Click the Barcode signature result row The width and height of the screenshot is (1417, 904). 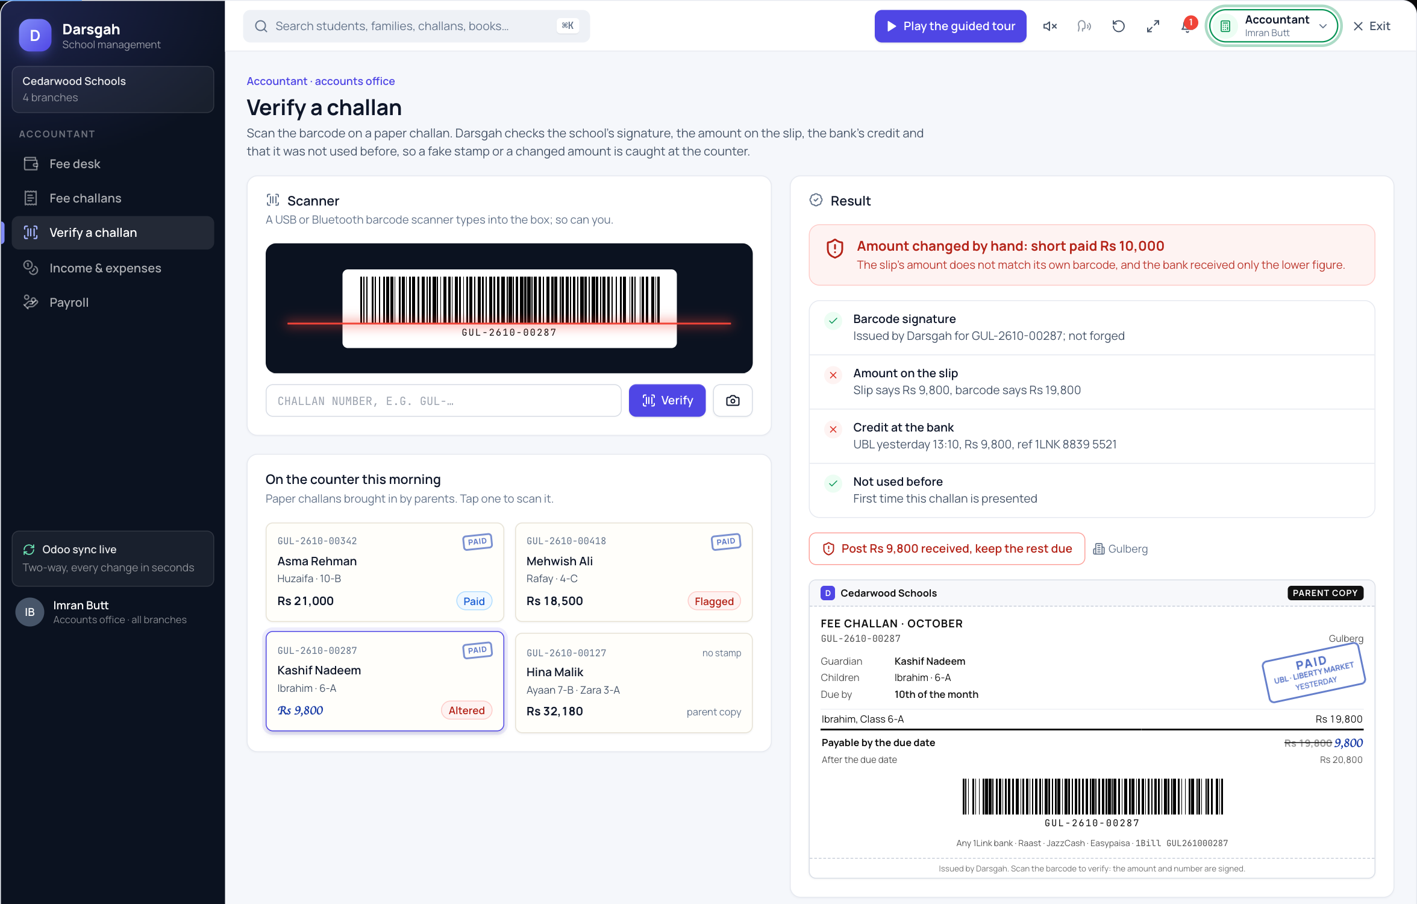[x=1092, y=327]
